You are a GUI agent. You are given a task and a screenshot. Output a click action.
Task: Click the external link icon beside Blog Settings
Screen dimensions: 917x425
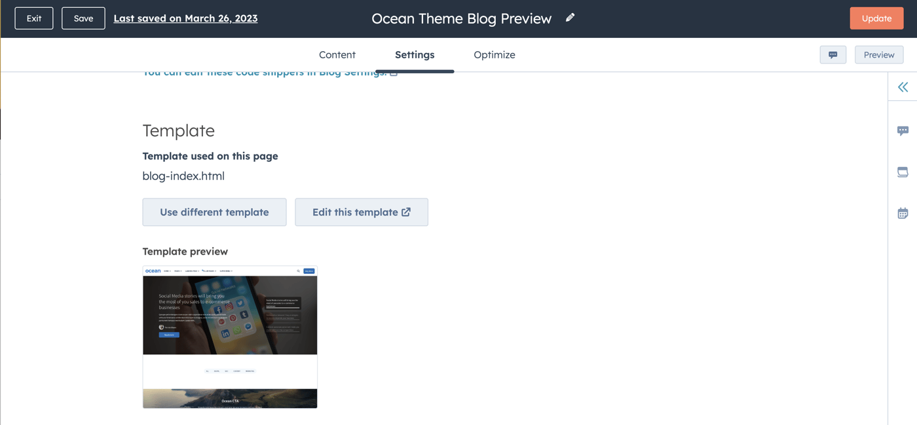[393, 72]
